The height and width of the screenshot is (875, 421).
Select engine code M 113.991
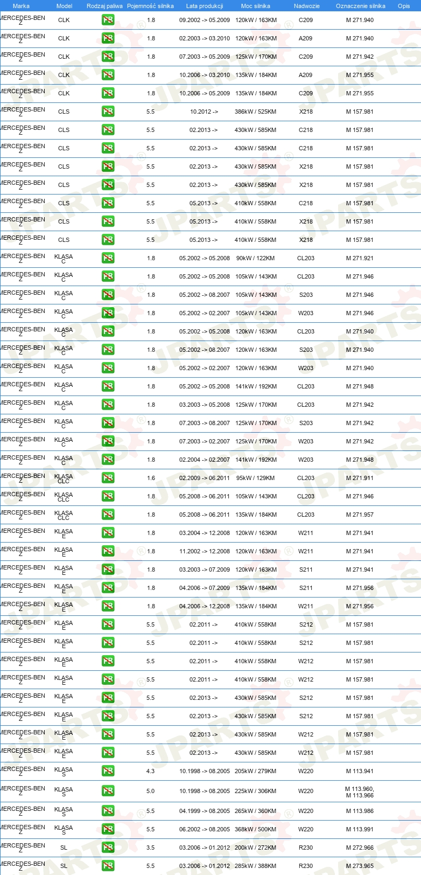tap(360, 830)
